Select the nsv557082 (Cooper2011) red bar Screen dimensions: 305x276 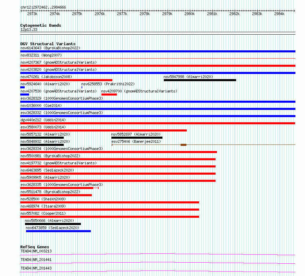pyautogui.click(x=110, y=217)
